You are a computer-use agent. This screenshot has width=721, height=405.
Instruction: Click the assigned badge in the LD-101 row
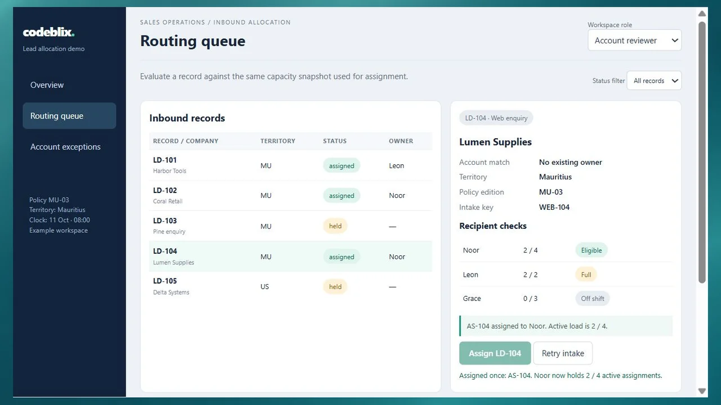pos(341,166)
